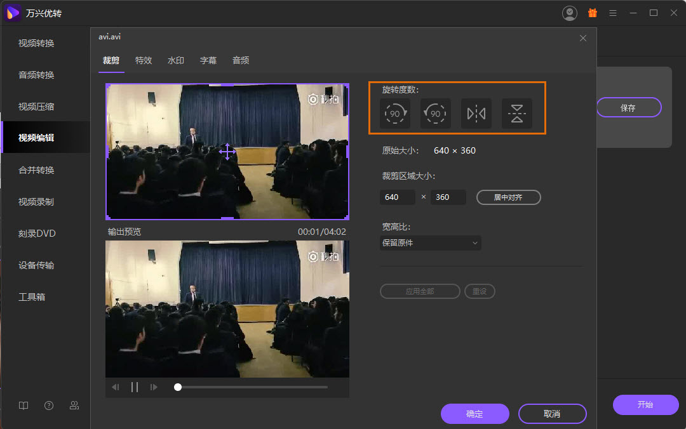Step to previous frame
Viewport: 686px width, 429px height.
[116, 387]
